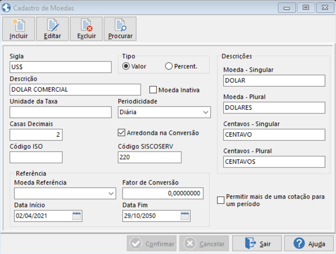Select the Percent. type radio button

169,66
